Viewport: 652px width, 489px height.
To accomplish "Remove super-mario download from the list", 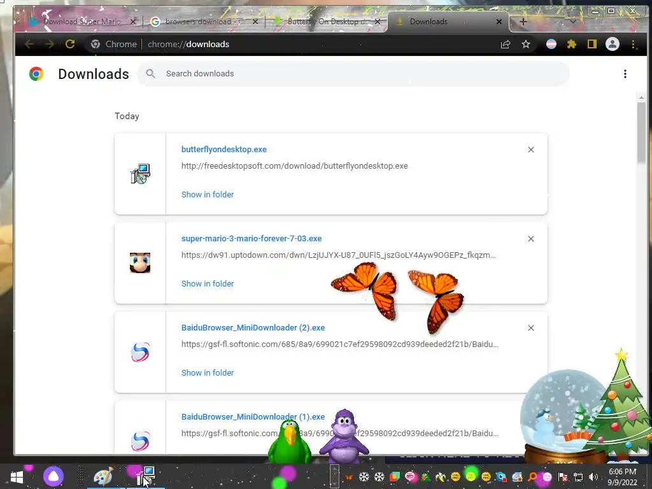I will click(531, 239).
